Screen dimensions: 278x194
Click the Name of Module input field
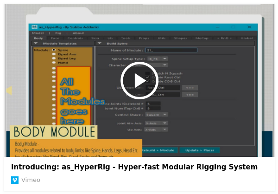click(171, 50)
